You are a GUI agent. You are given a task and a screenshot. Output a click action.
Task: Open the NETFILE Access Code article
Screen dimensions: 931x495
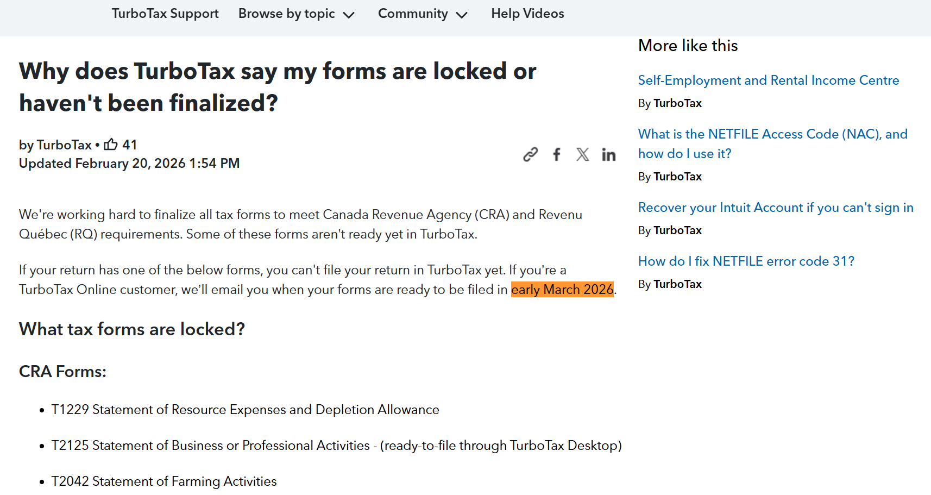tap(772, 134)
